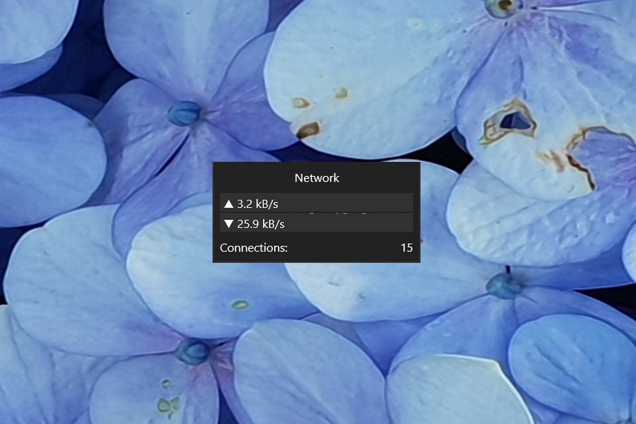
Task: Click the upload arrow triangle icon
Action: (228, 204)
